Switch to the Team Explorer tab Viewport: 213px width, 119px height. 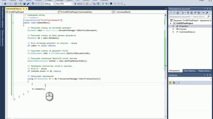pos(190,71)
